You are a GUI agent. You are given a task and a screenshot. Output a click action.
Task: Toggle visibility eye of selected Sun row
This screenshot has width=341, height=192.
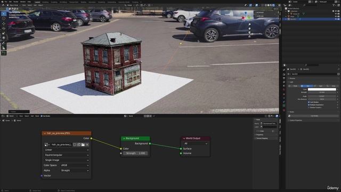(x=336, y=19)
